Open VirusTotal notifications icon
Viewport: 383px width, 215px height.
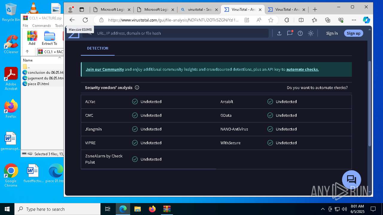tap(290, 33)
